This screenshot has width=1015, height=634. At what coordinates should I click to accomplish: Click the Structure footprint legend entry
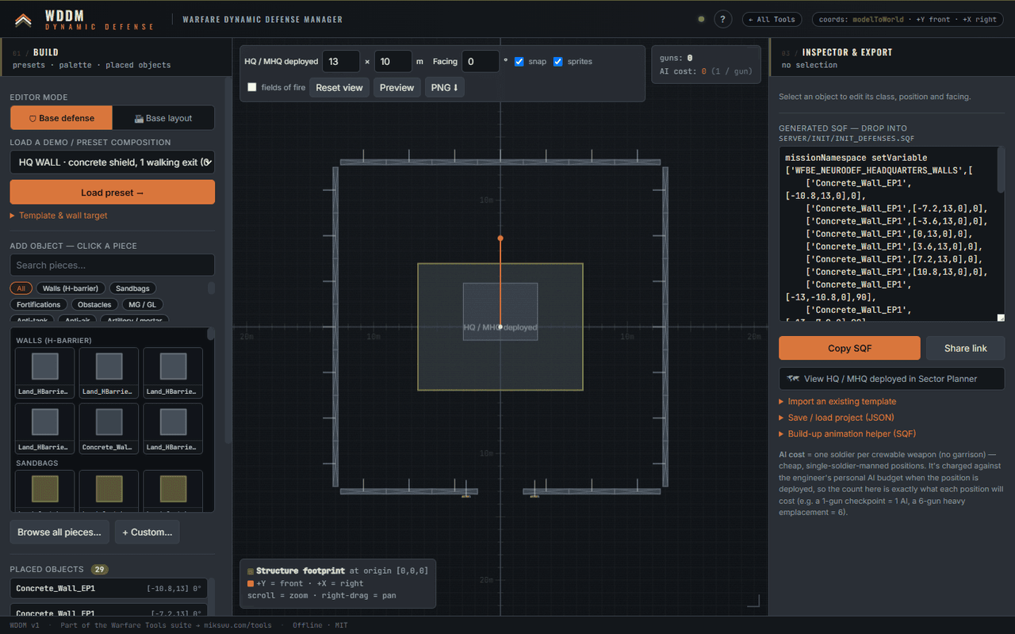click(338, 571)
